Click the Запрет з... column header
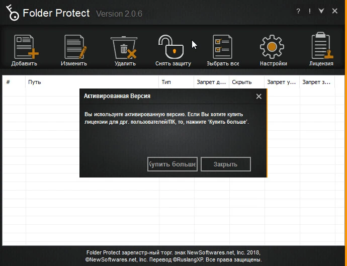Screen dimensions: 347x266 click(317, 82)
